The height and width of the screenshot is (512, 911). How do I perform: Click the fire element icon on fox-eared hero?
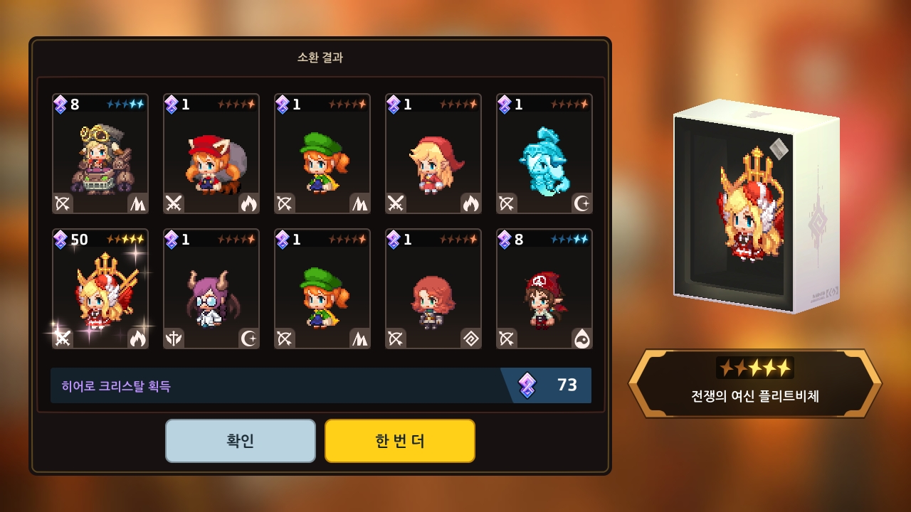point(249,203)
